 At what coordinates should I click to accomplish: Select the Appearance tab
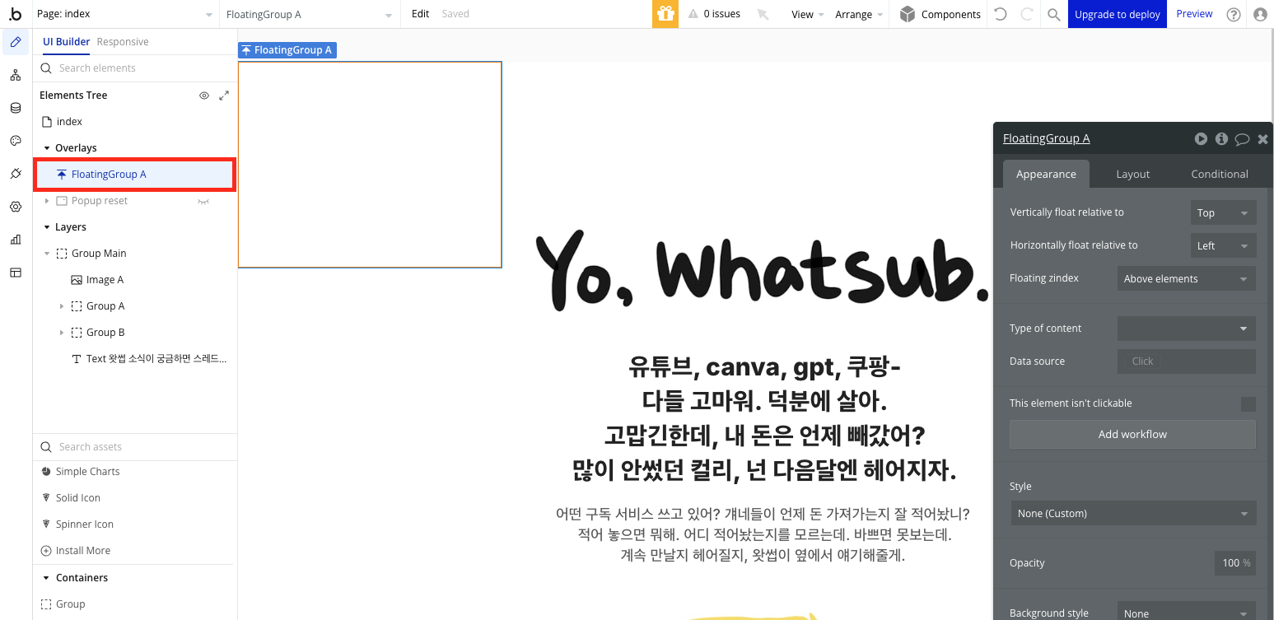point(1046,174)
